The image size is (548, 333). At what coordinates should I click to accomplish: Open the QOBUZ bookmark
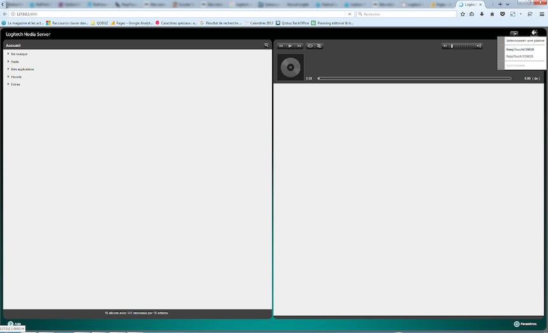pos(99,23)
